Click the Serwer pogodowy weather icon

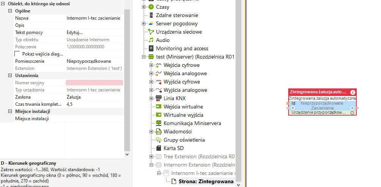pos(151,23)
